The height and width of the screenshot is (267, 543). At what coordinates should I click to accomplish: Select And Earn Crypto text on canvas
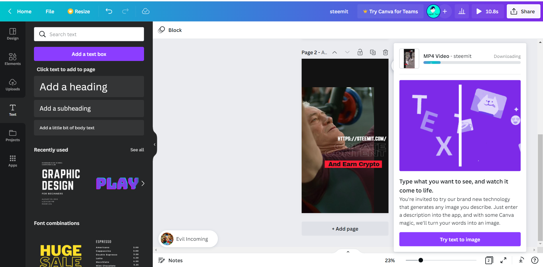click(x=353, y=164)
